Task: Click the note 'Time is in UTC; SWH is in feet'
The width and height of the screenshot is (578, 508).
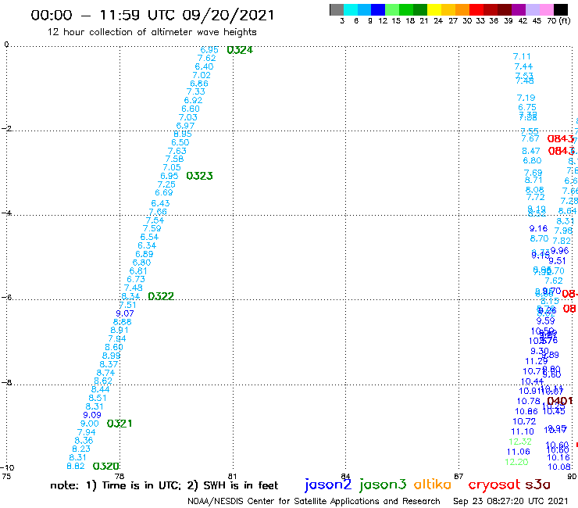Action: coord(164,485)
